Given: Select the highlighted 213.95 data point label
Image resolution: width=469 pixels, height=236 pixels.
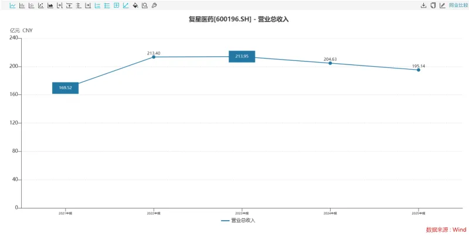Looking at the screenshot, I should click(242, 56).
